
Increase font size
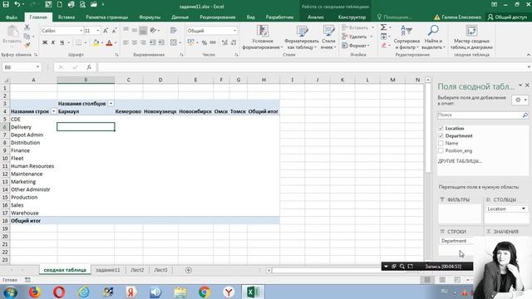coord(106,31)
